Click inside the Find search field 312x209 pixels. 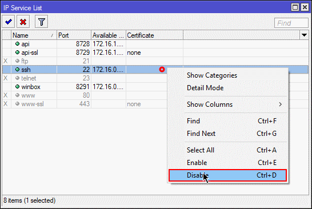[x=291, y=23]
